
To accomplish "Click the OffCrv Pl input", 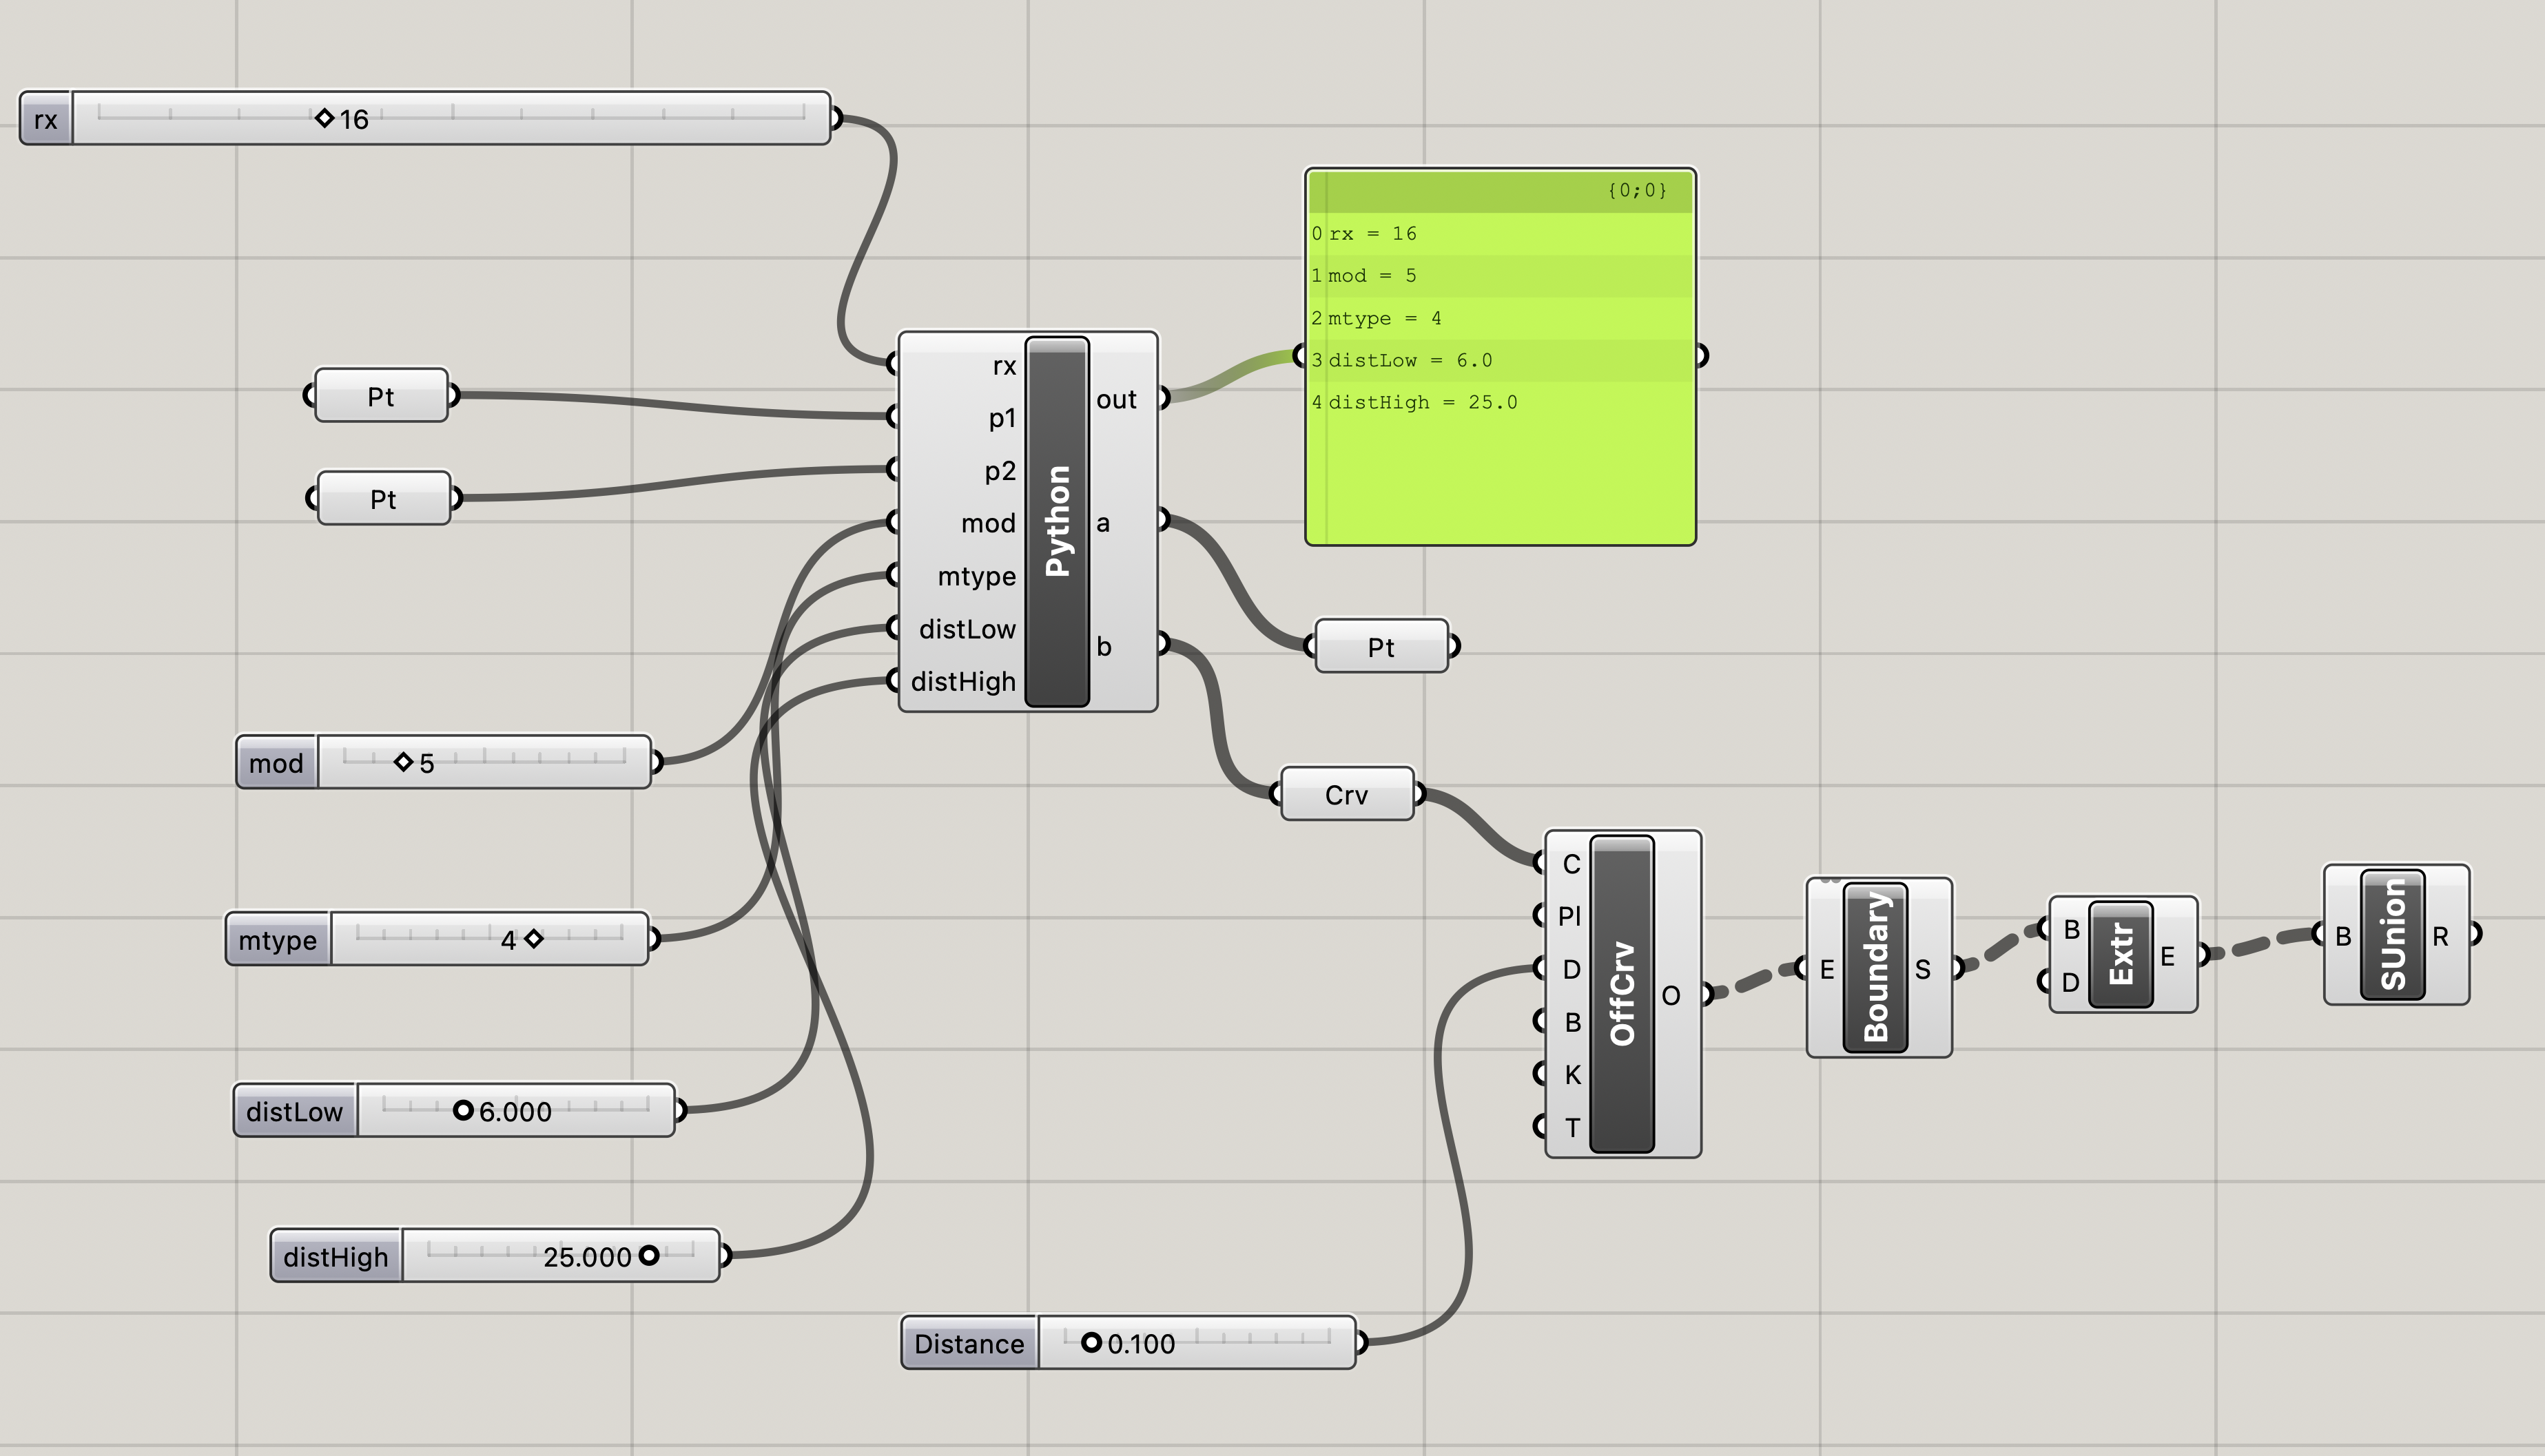I will pyautogui.click(x=1569, y=915).
